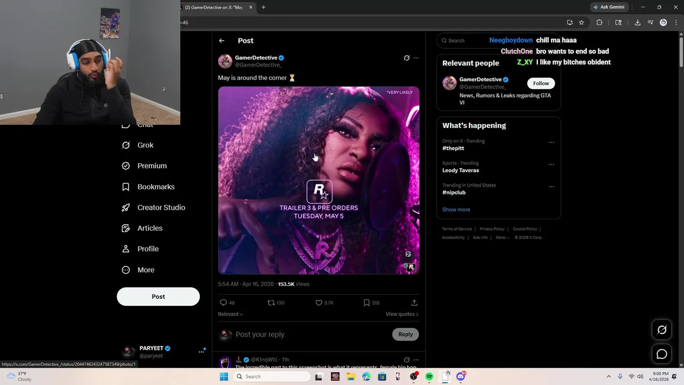This screenshot has width=684, height=385.
Task: Open the #nipclub trend
Action: (454, 192)
